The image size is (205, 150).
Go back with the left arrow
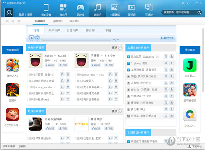pos(7,21)
